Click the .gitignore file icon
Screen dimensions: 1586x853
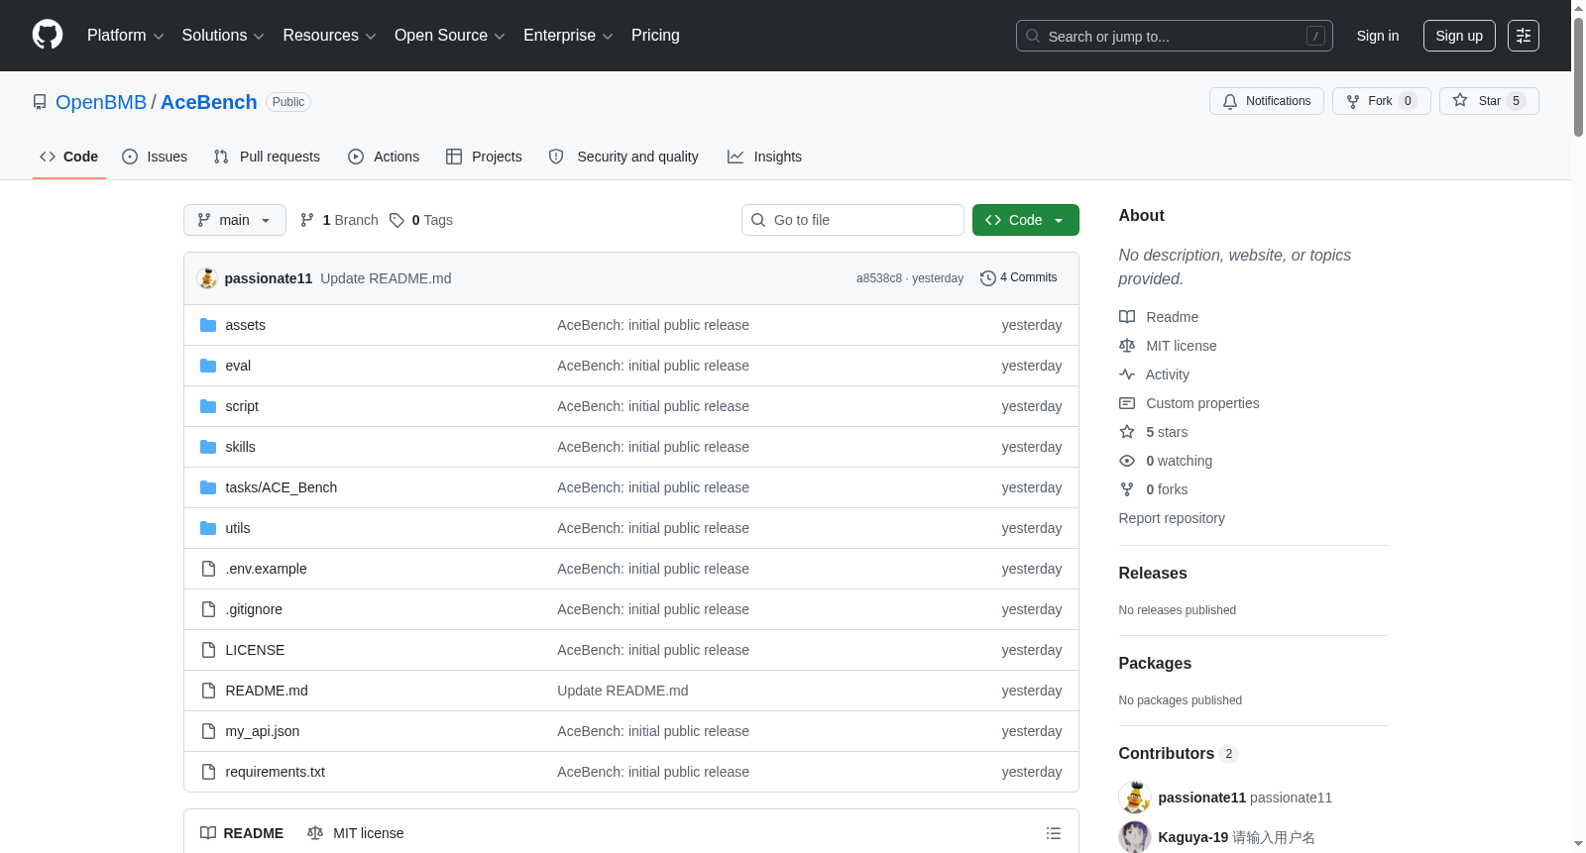click(208, 609)
